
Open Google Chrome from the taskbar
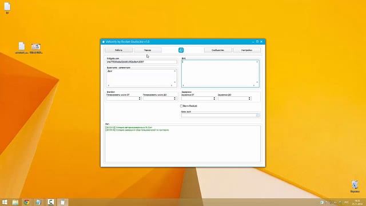pos(27,202)
